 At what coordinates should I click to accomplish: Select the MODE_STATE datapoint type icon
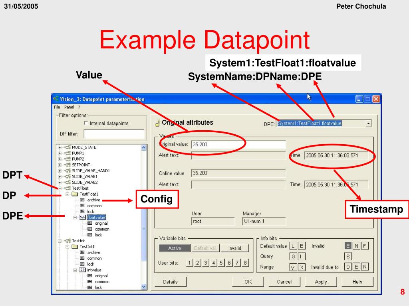pos(68,147)
